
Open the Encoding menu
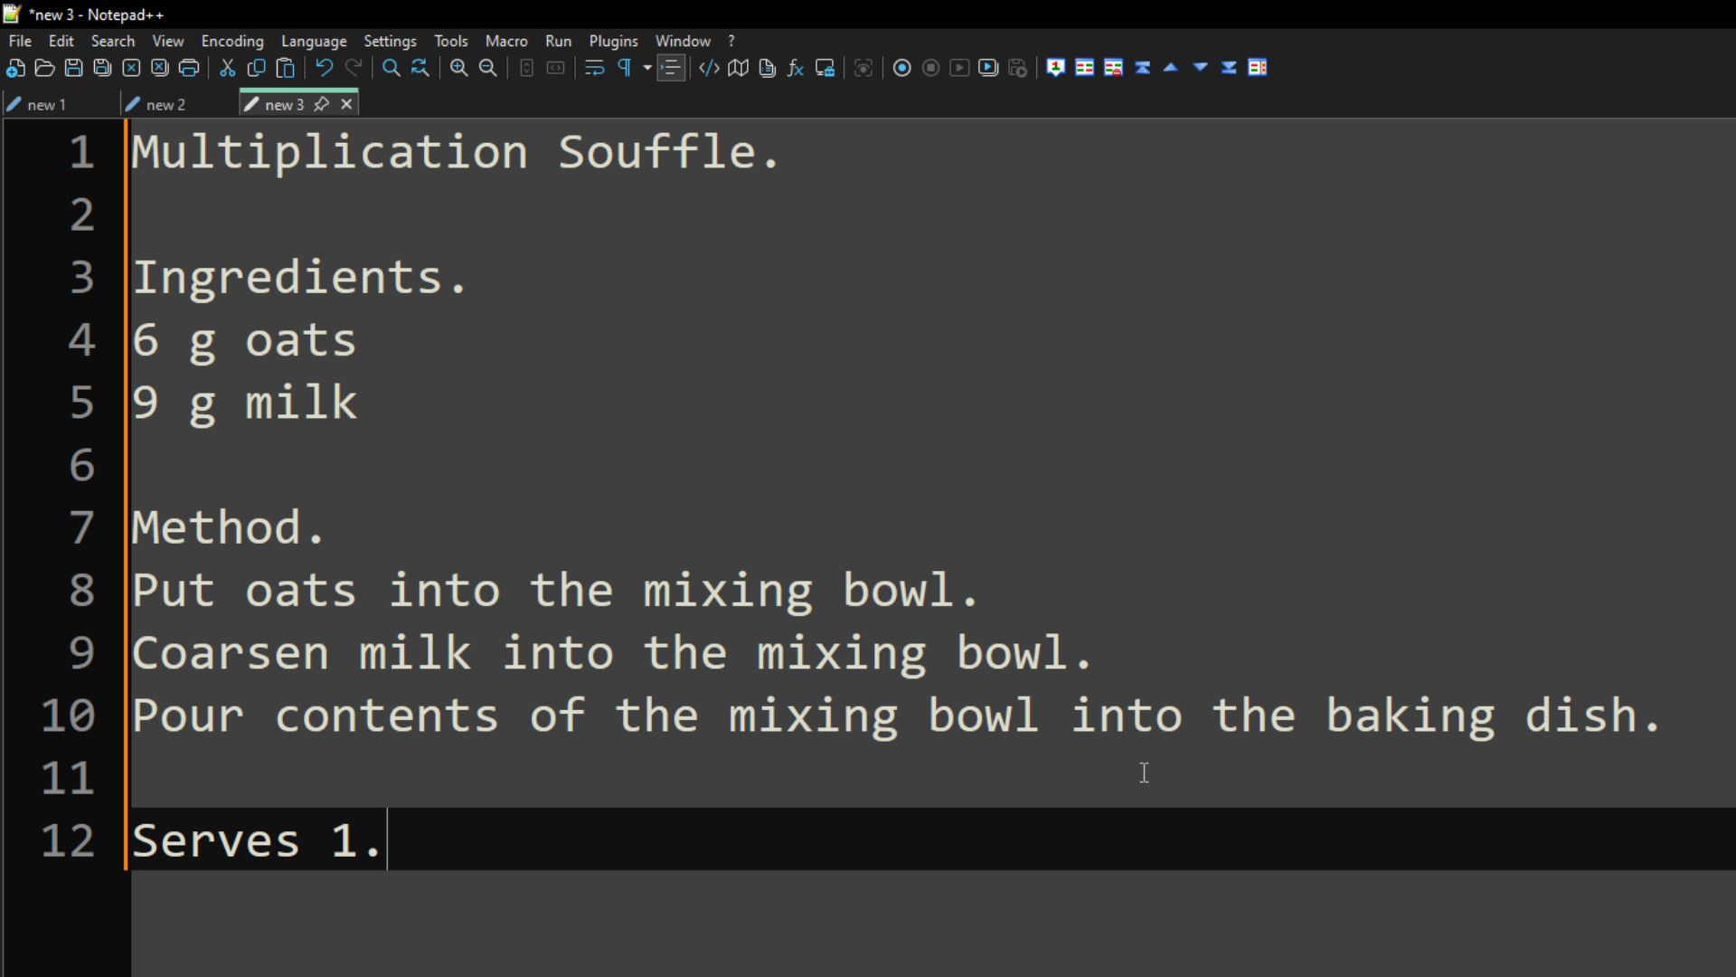[232, 41]
